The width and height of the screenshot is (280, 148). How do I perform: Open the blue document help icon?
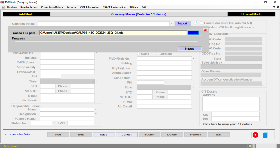265,135
